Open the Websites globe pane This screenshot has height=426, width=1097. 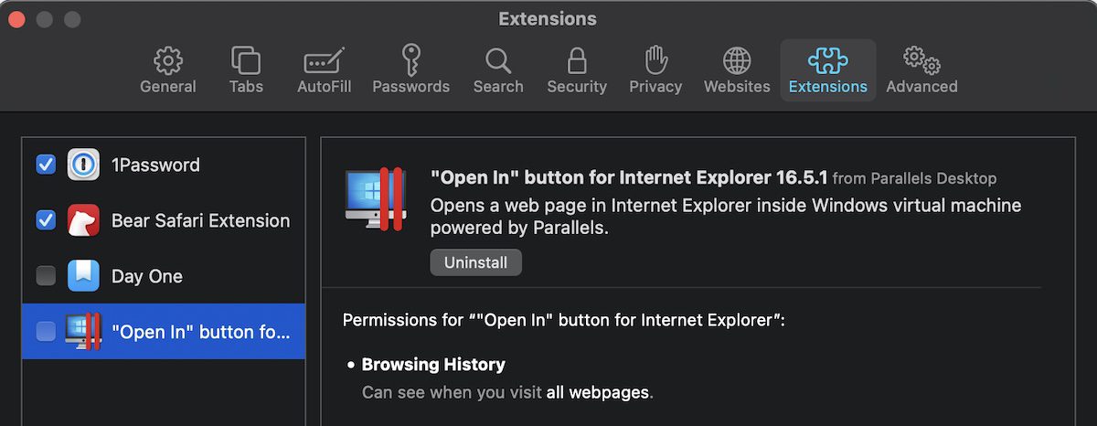click(x=737, y=70)
